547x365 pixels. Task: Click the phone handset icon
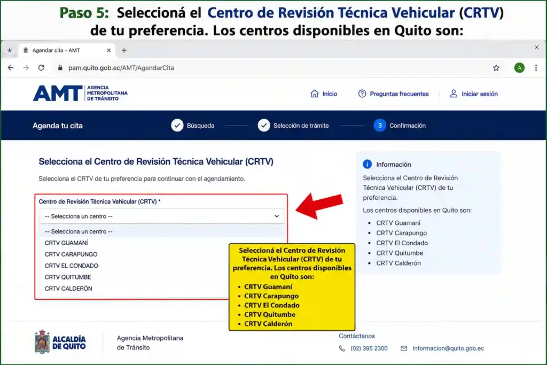point(342,348)
